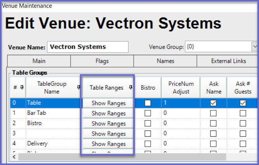Image resolution: width=259 pixels, height=165 pixels.
Task: Click row number '1' cell
Action: coord(18,113)
